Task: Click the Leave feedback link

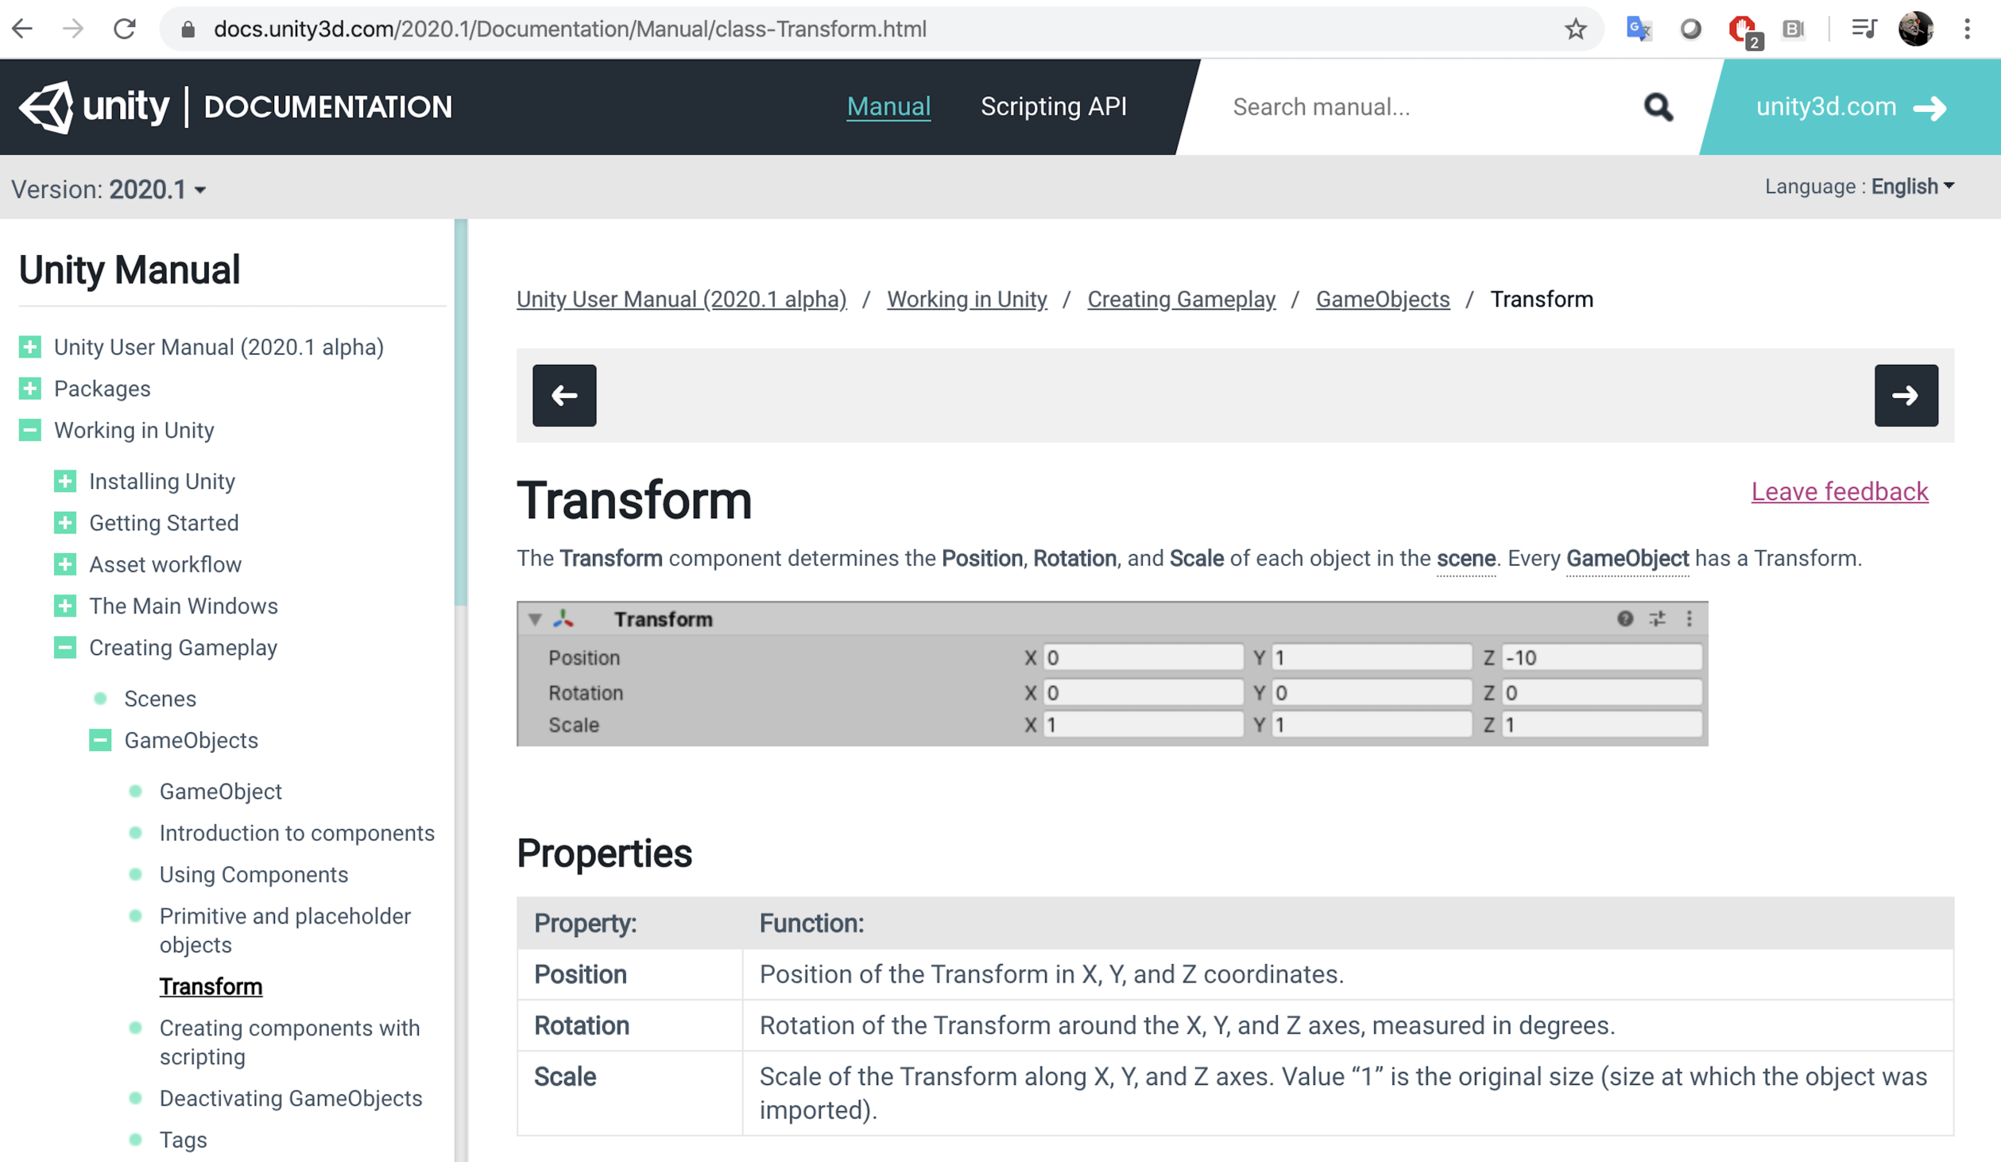Action: coord(1840,491)
